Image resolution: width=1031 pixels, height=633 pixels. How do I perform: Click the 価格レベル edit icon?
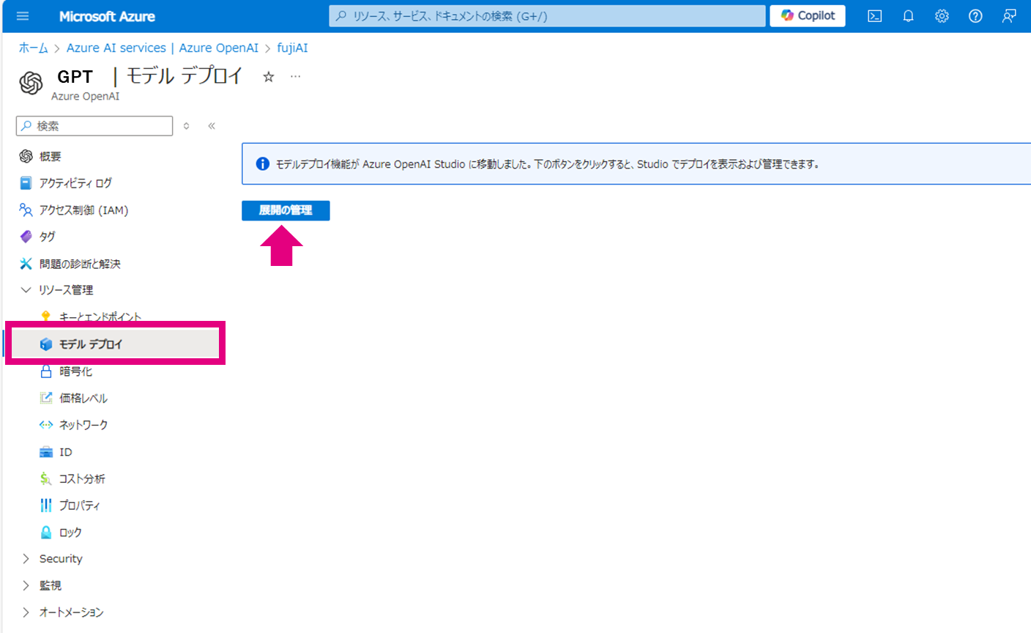[x=46, y=398]
